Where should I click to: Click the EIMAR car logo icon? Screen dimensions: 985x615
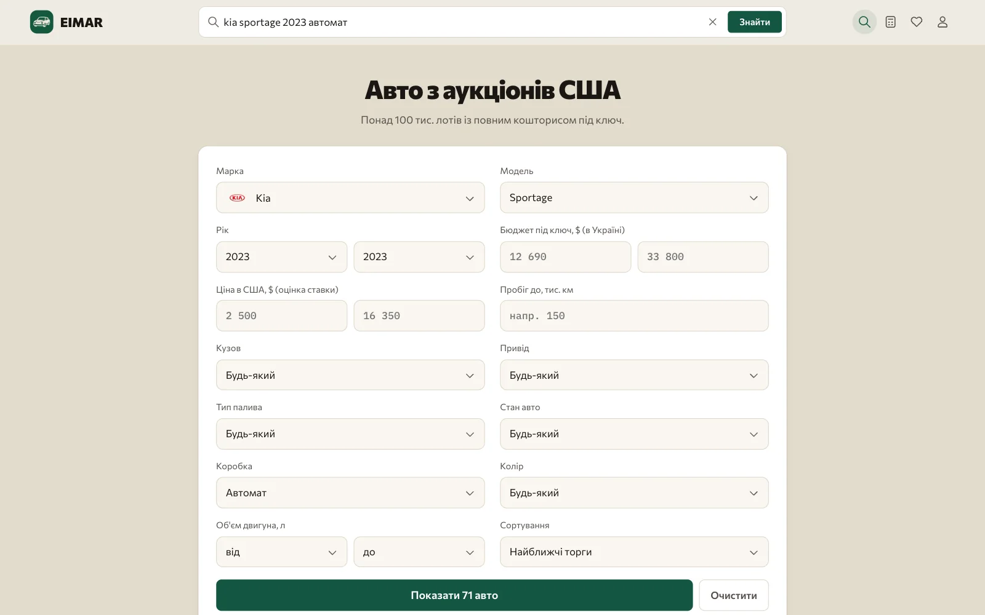click(x=42, y=22)
